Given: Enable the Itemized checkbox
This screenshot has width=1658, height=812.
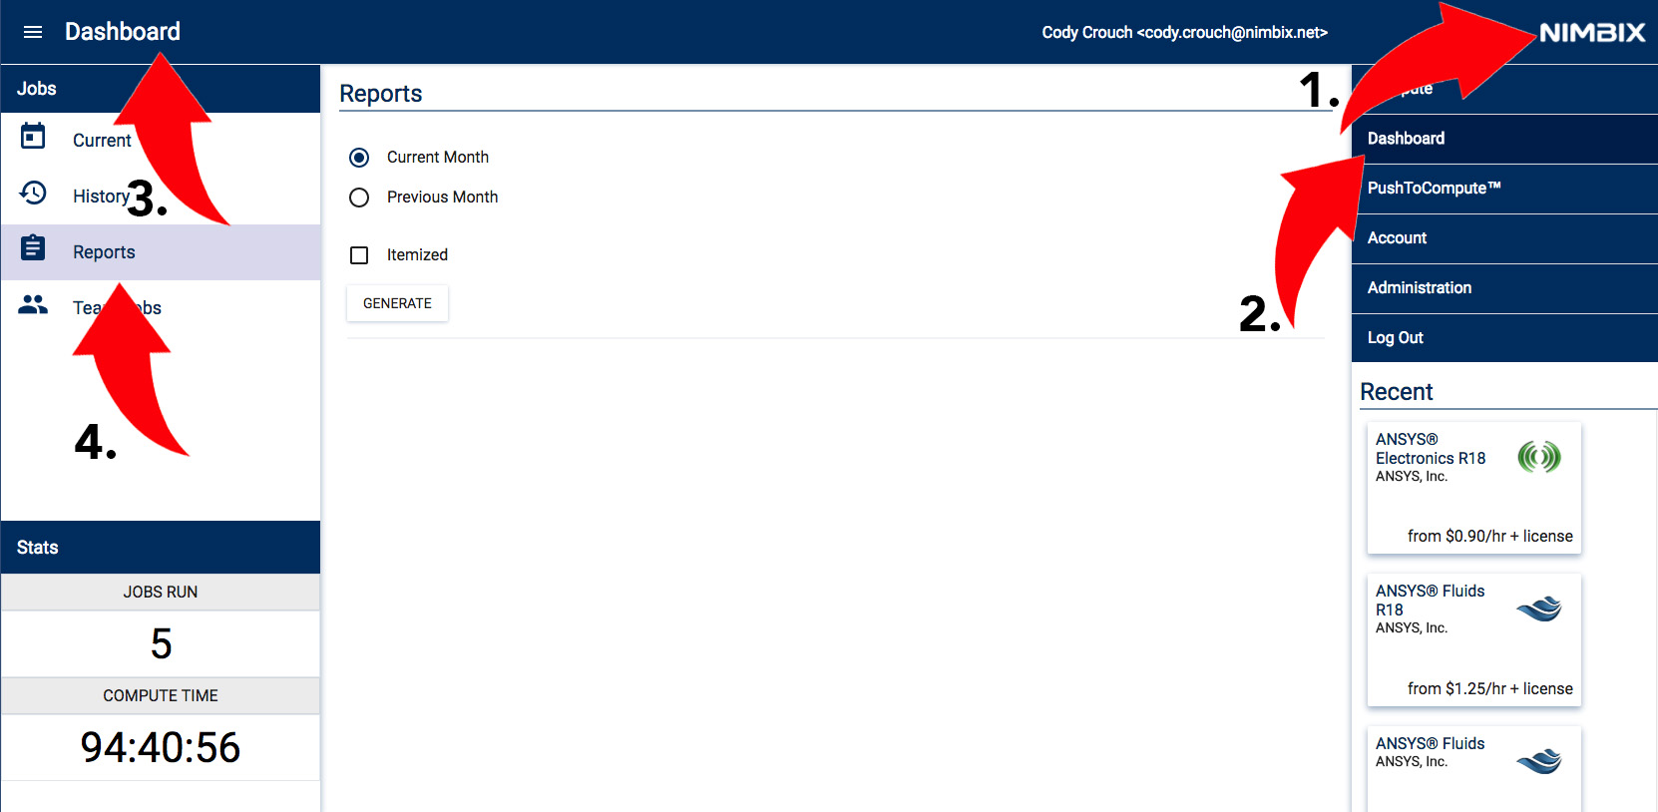Looking at the screenshot, I should [x=359, y=255].
